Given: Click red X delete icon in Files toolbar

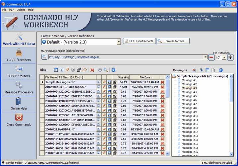Looking at the screenshot, I should pyautogui.click(x=92, y=70).
